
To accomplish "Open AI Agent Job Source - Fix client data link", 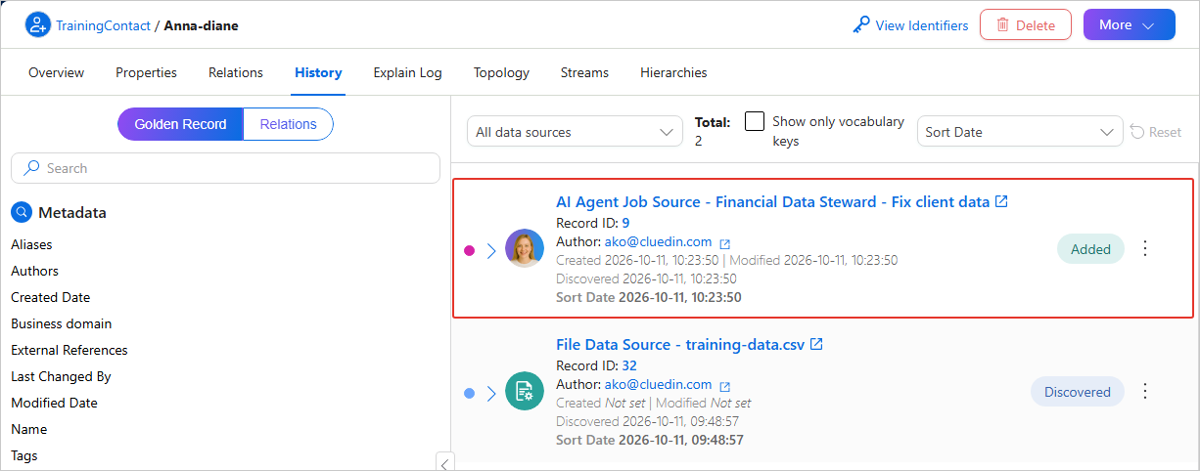I will point(772,201).
